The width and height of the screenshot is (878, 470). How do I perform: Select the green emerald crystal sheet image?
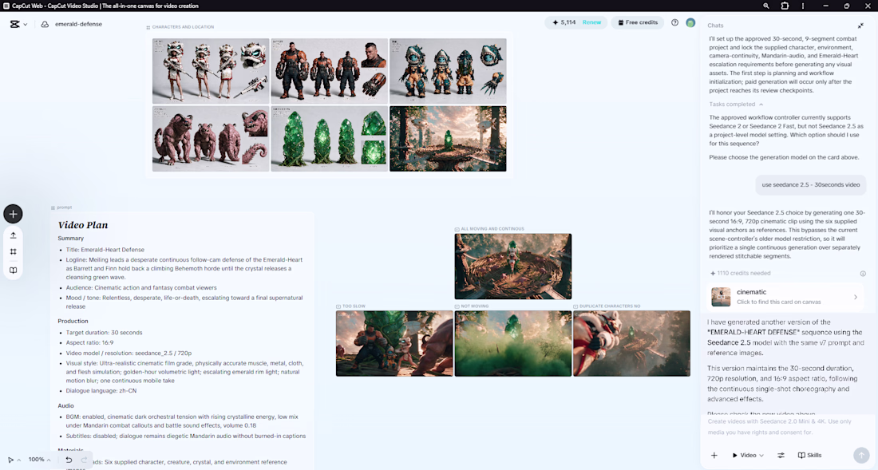tap(329, 139)
